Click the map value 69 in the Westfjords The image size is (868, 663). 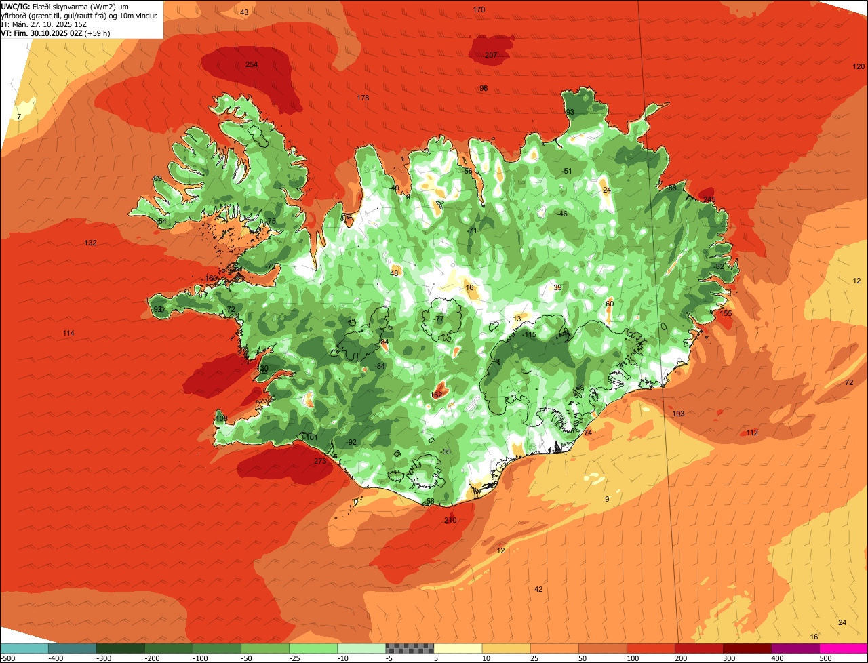pos(157,178)
